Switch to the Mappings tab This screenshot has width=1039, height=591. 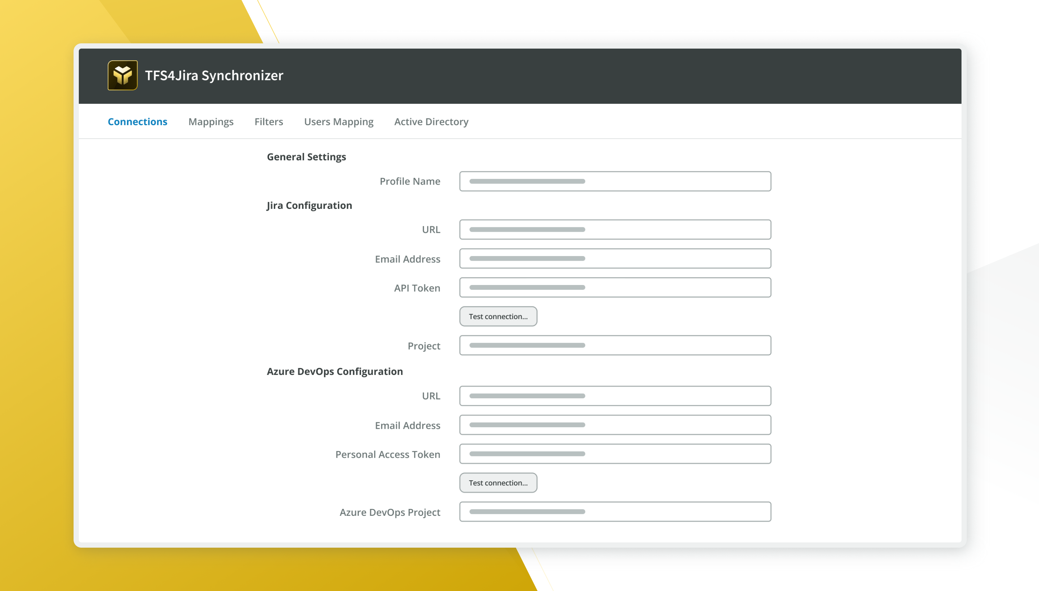click(x=210, y=122)
